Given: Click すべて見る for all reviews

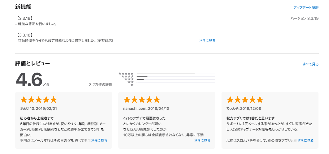Looking at the screenshot, I should click(x=310, y=64).
